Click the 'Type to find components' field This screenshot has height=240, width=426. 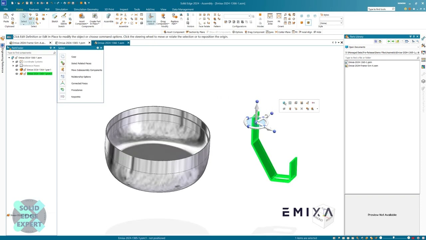[31, 53]
